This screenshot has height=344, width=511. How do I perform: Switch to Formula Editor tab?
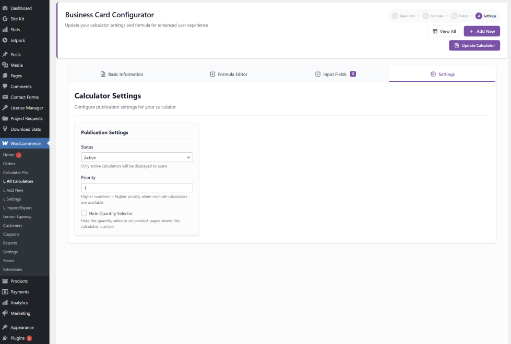(x=229, y=75)
